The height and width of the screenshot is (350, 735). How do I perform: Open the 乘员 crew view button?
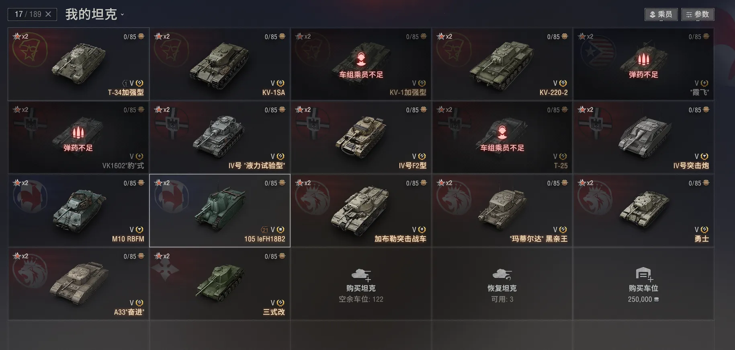tap(661, 14)
